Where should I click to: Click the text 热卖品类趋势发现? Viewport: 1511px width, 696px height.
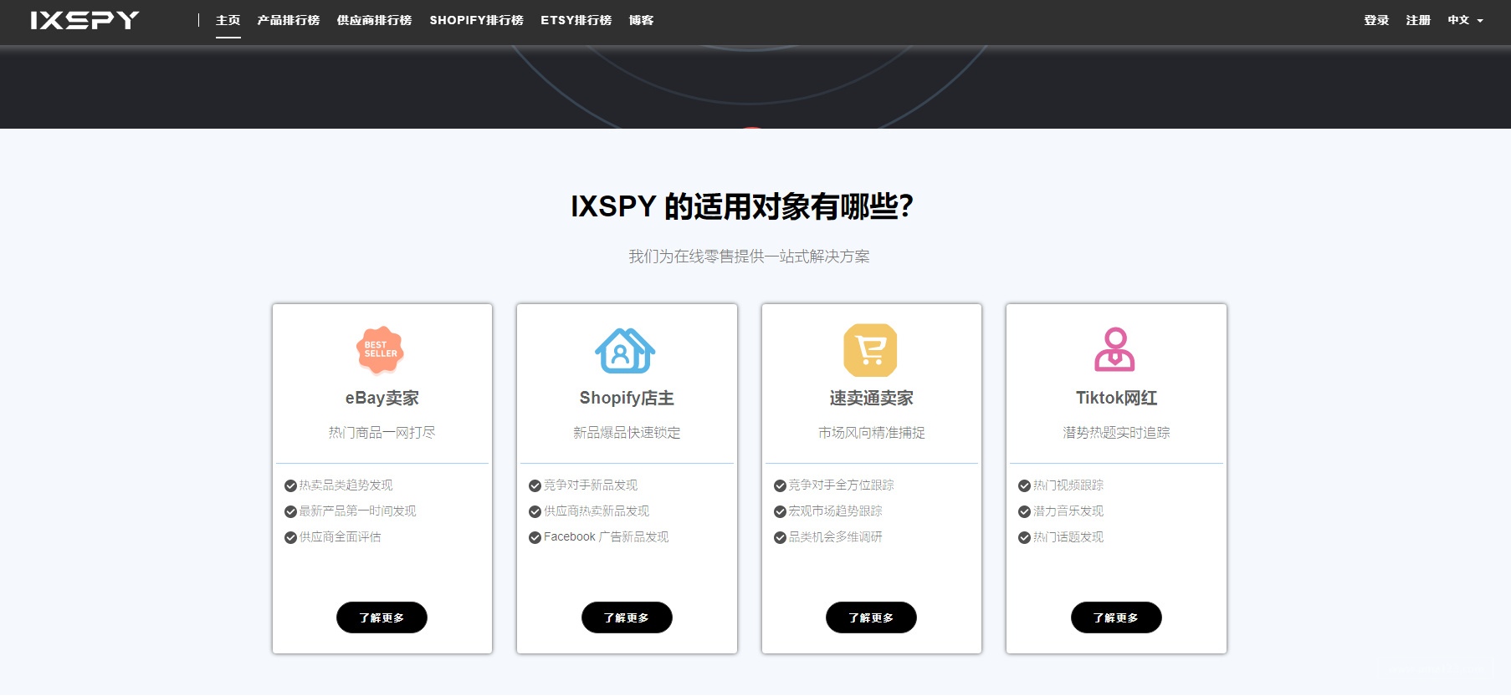pyautogui.click(x=346, y=485)
